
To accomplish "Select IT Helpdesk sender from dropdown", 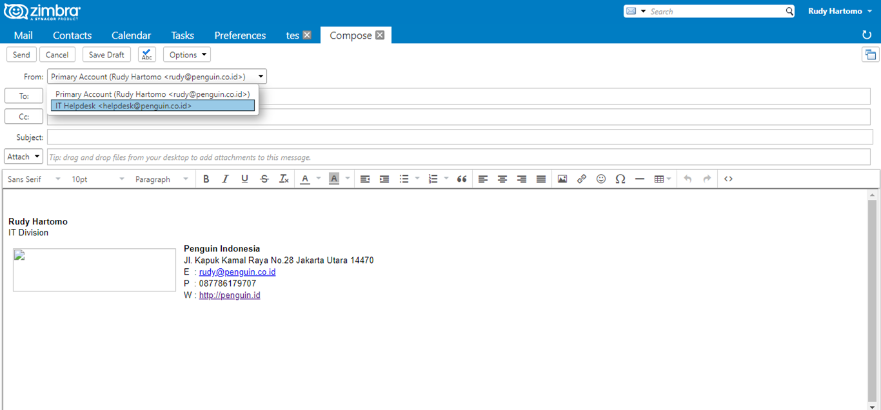I will click(x=153, y=106).
